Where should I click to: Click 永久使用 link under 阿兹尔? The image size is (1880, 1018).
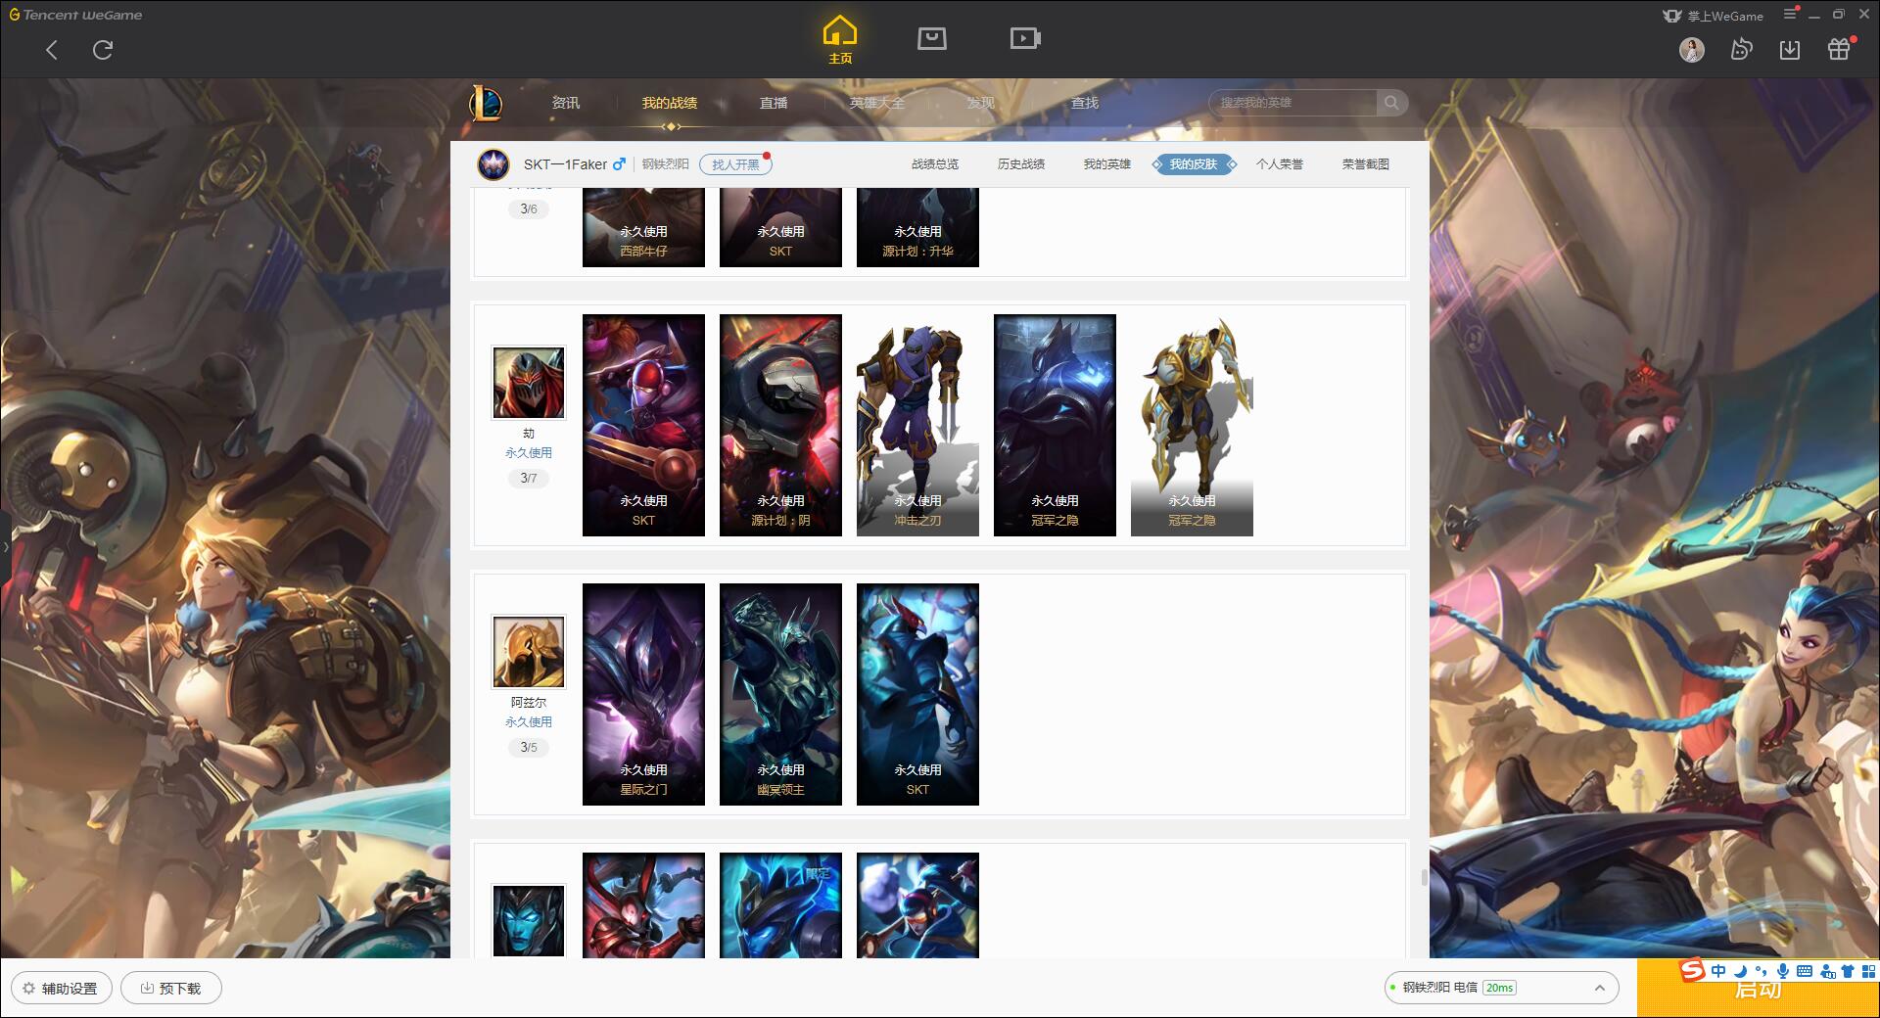529,722
